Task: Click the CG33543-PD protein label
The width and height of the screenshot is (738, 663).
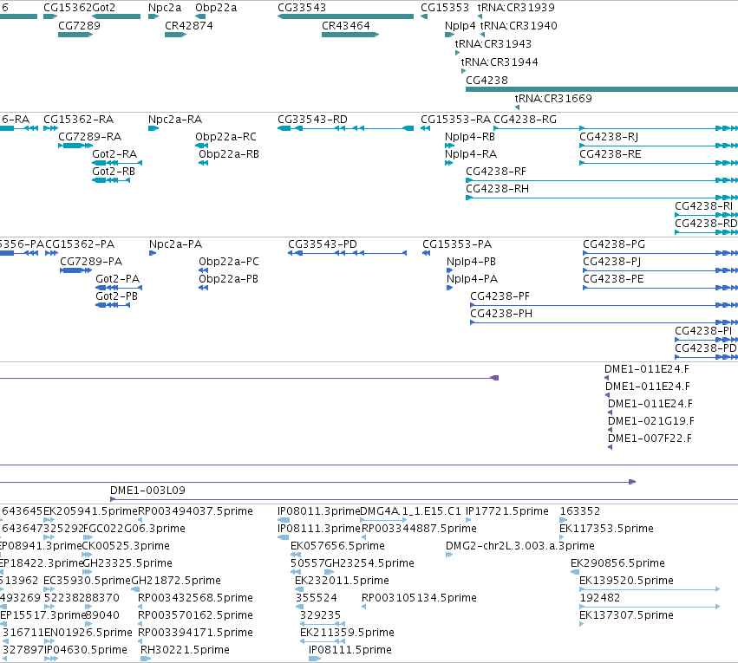Action: (323, 244)
